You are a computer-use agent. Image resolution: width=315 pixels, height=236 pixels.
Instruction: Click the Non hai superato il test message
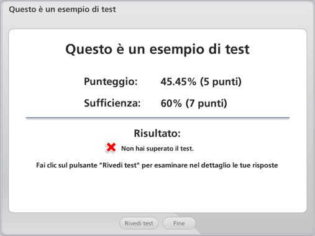[157, 149]
